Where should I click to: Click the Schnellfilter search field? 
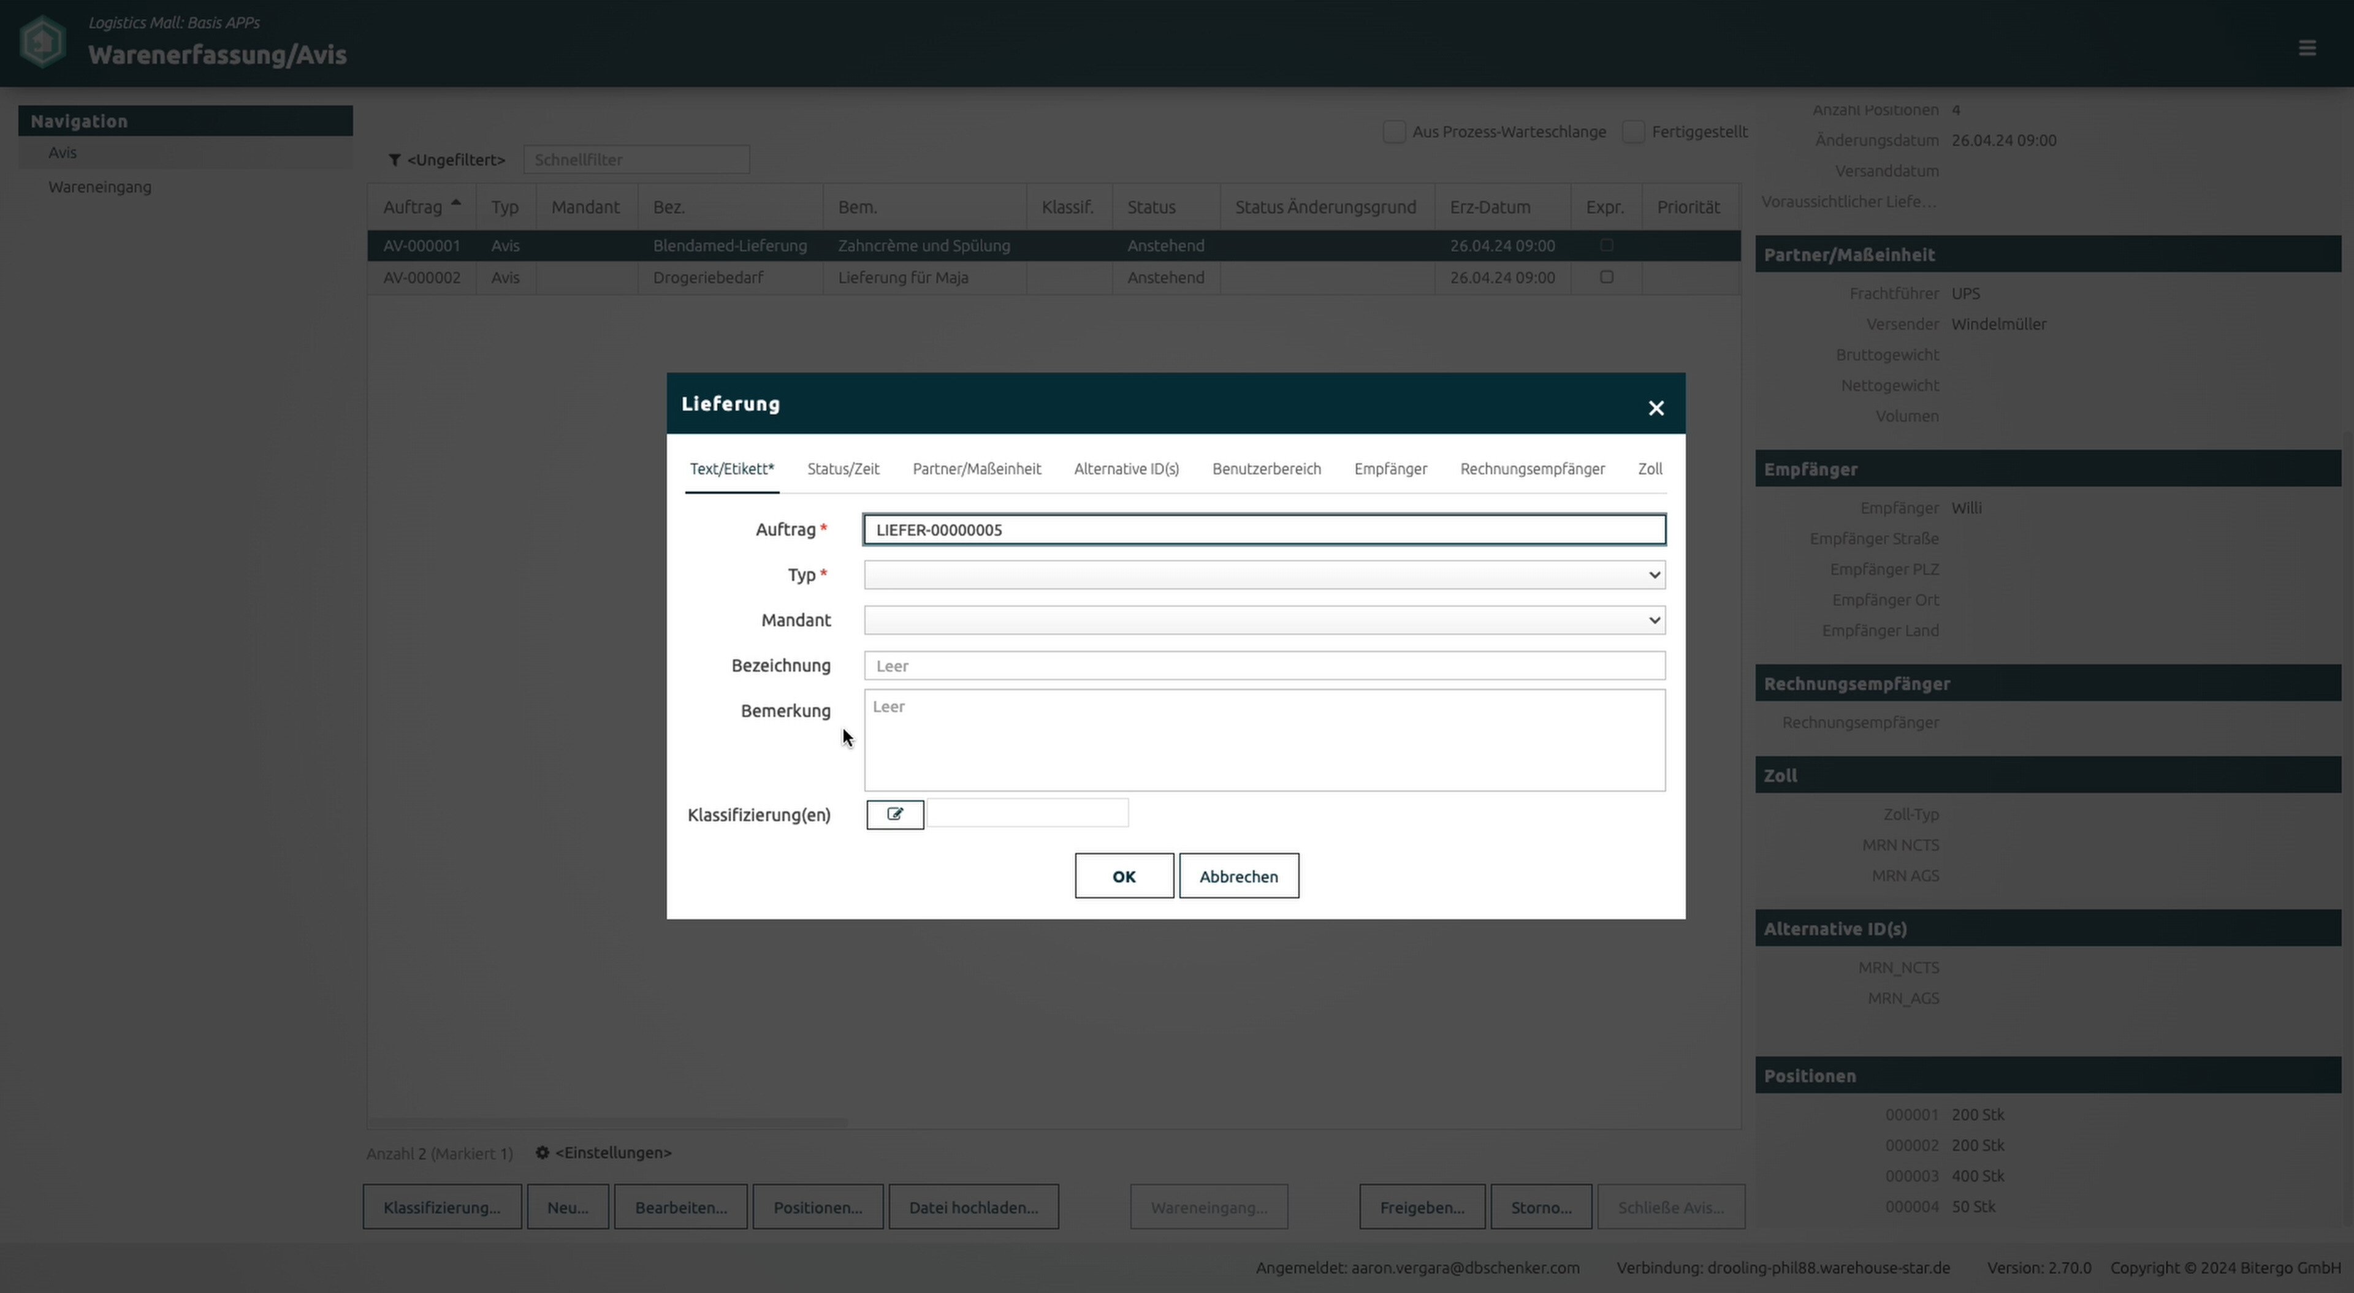tap(637, 160)
